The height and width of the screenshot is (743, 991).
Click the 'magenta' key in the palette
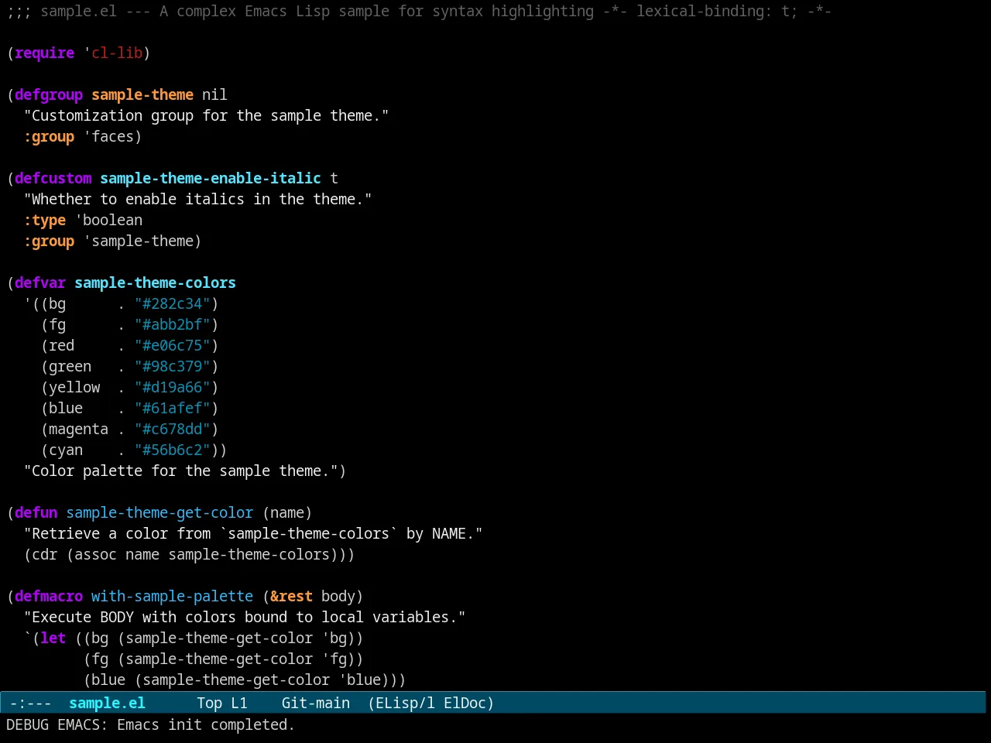pyautogui.click(x=79, y=429)
